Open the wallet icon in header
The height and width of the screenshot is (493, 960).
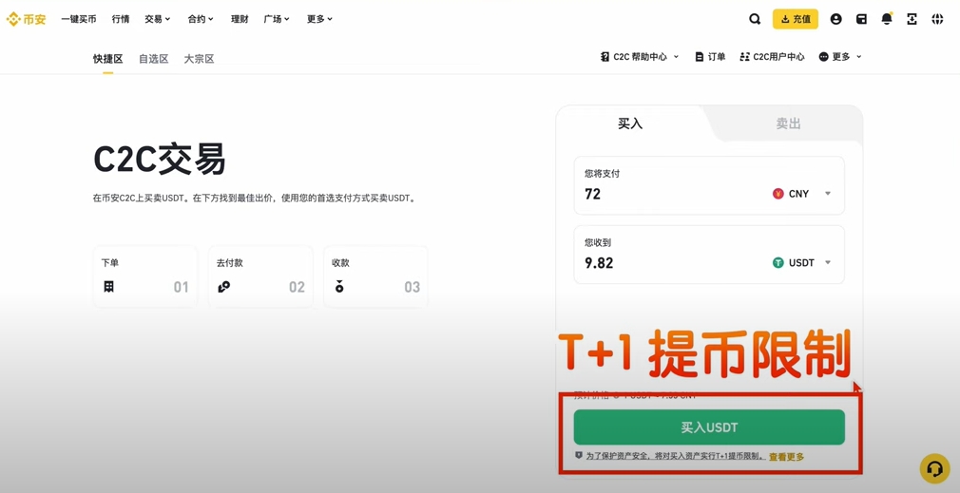(x=861, y=19)
